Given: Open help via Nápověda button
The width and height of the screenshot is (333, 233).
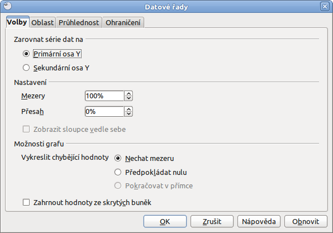Looking at the screenshot, I should tap(259, 221).
